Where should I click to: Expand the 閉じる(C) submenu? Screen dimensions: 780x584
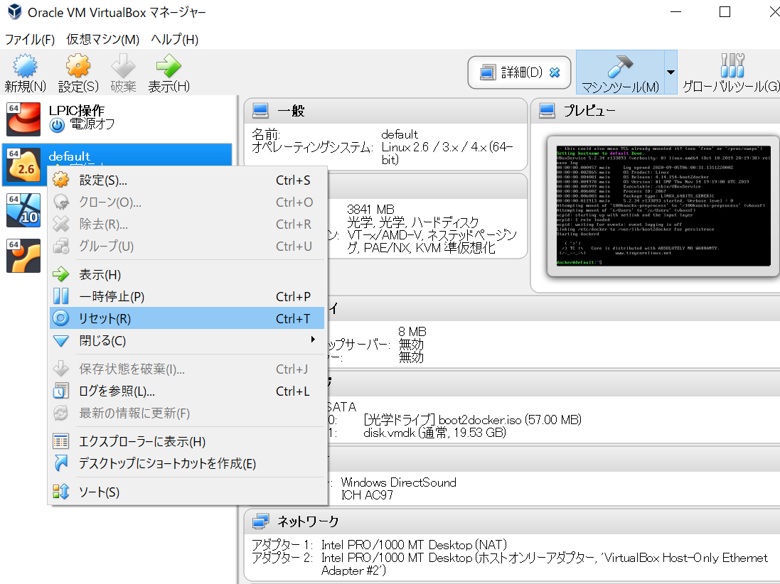pos(187,340)
